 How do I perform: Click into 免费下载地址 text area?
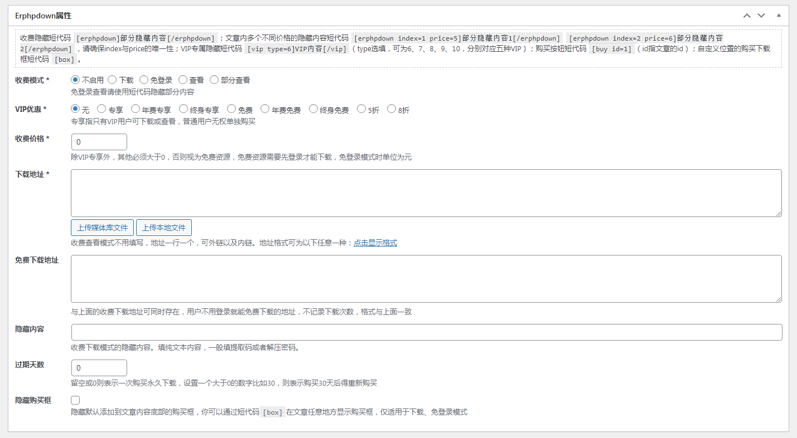(x=426, y=279)
